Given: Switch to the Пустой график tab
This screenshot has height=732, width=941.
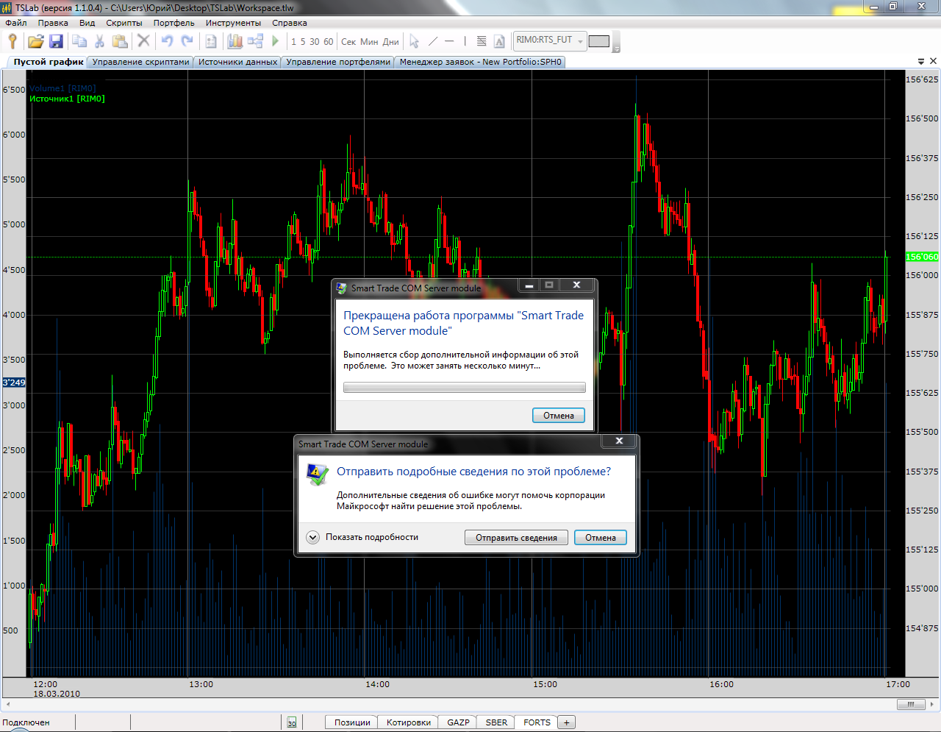Looking at the screenshot, I should 49,62.
